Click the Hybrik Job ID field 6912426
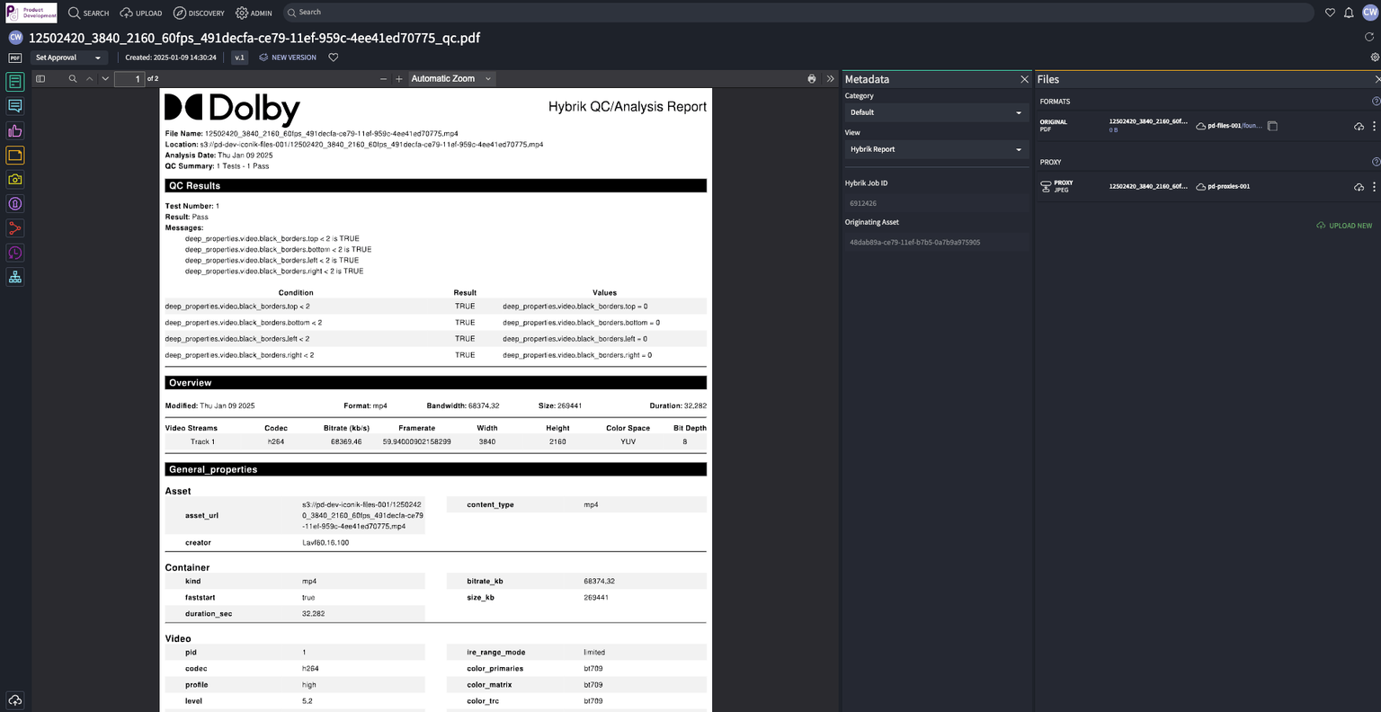1381x712 pixels. pyautogui.click(x=936, y=203)
